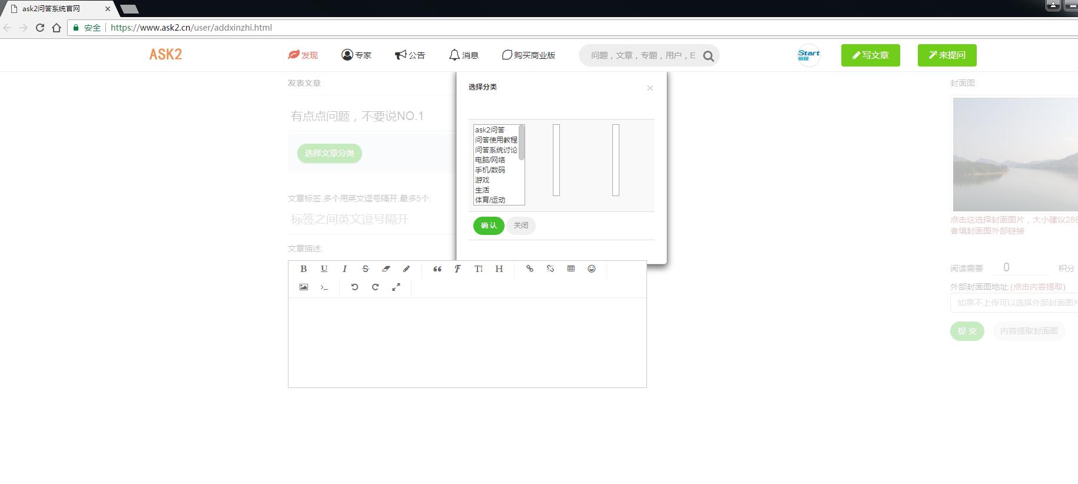Toggle the editor's fullscreen mode
Screen dimensions: 1078x484
pos(396,287)
